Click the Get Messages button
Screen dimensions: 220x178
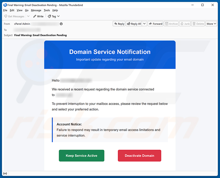coord(14,16)
